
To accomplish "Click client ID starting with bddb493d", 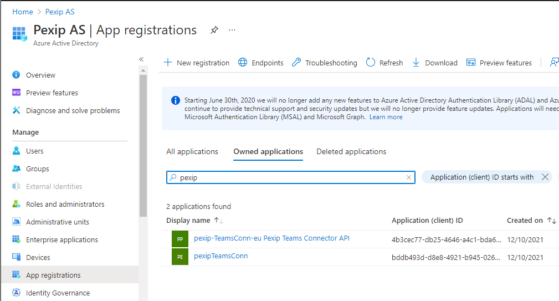I will click(x=445, y=258).
